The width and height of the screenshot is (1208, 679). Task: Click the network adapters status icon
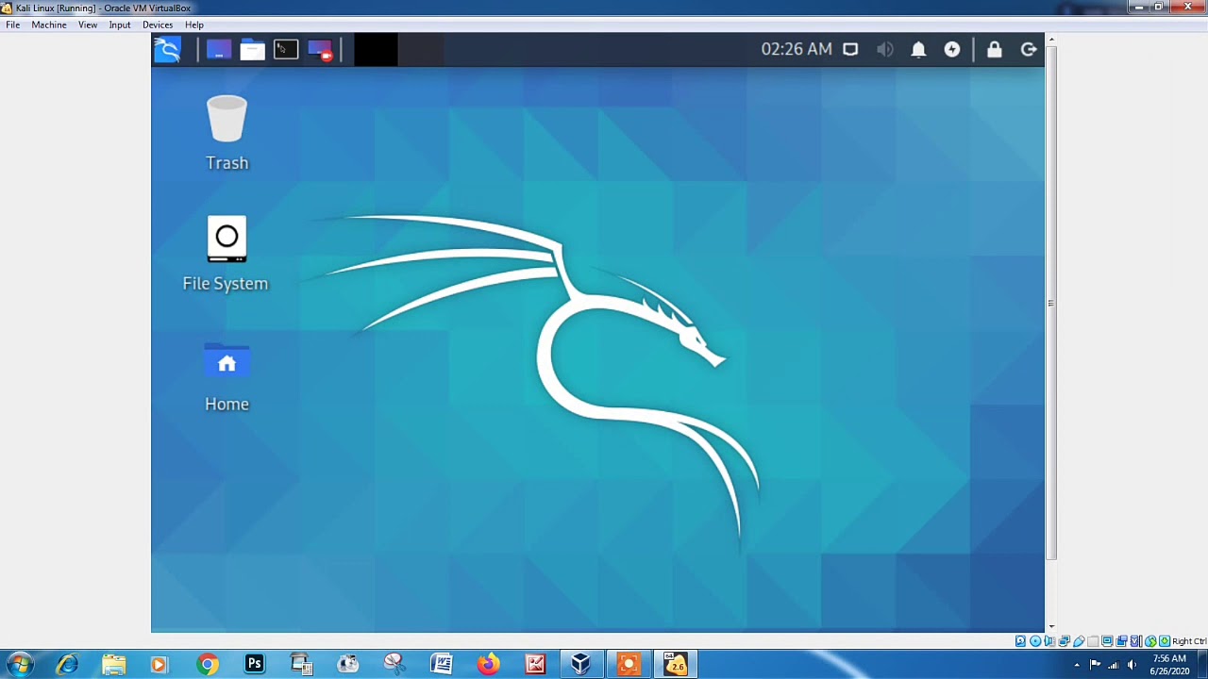pyautogui.click(x=1064, y=641)
